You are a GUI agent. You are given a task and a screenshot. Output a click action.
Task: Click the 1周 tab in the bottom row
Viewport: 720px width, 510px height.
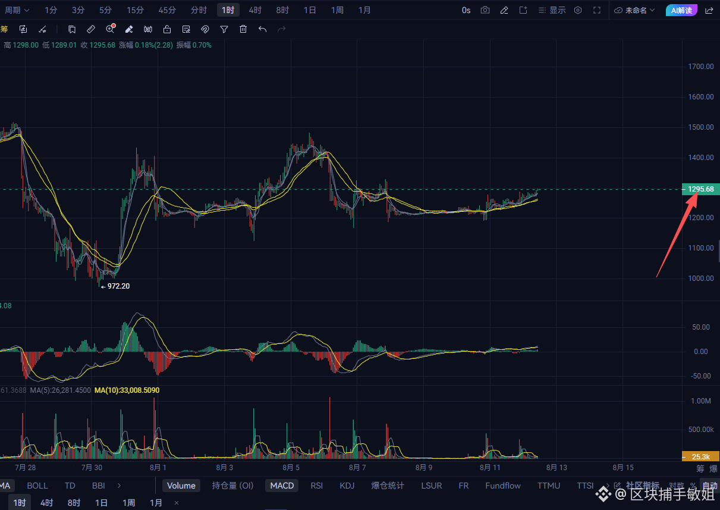coord(128,503)
